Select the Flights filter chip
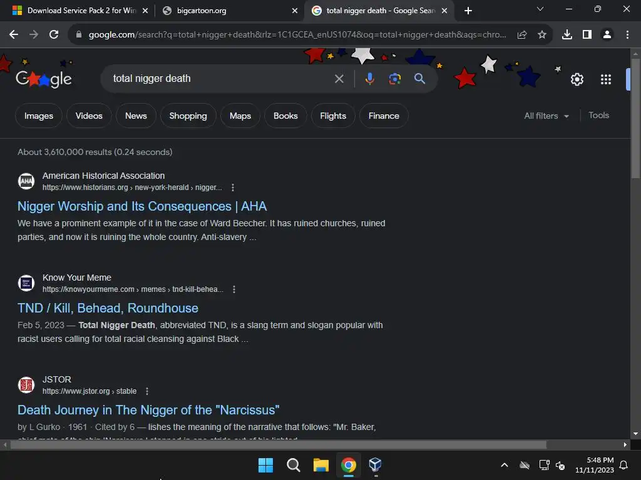The width and height of the screenshot is (641, 480). pyautogui.click(x=333, y=116)
